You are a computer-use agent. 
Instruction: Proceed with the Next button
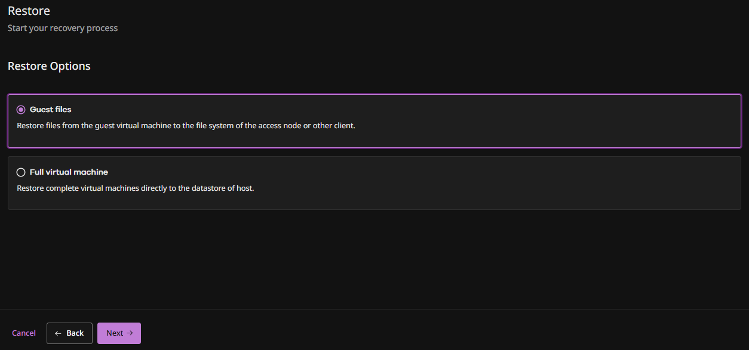click(119, 333)
